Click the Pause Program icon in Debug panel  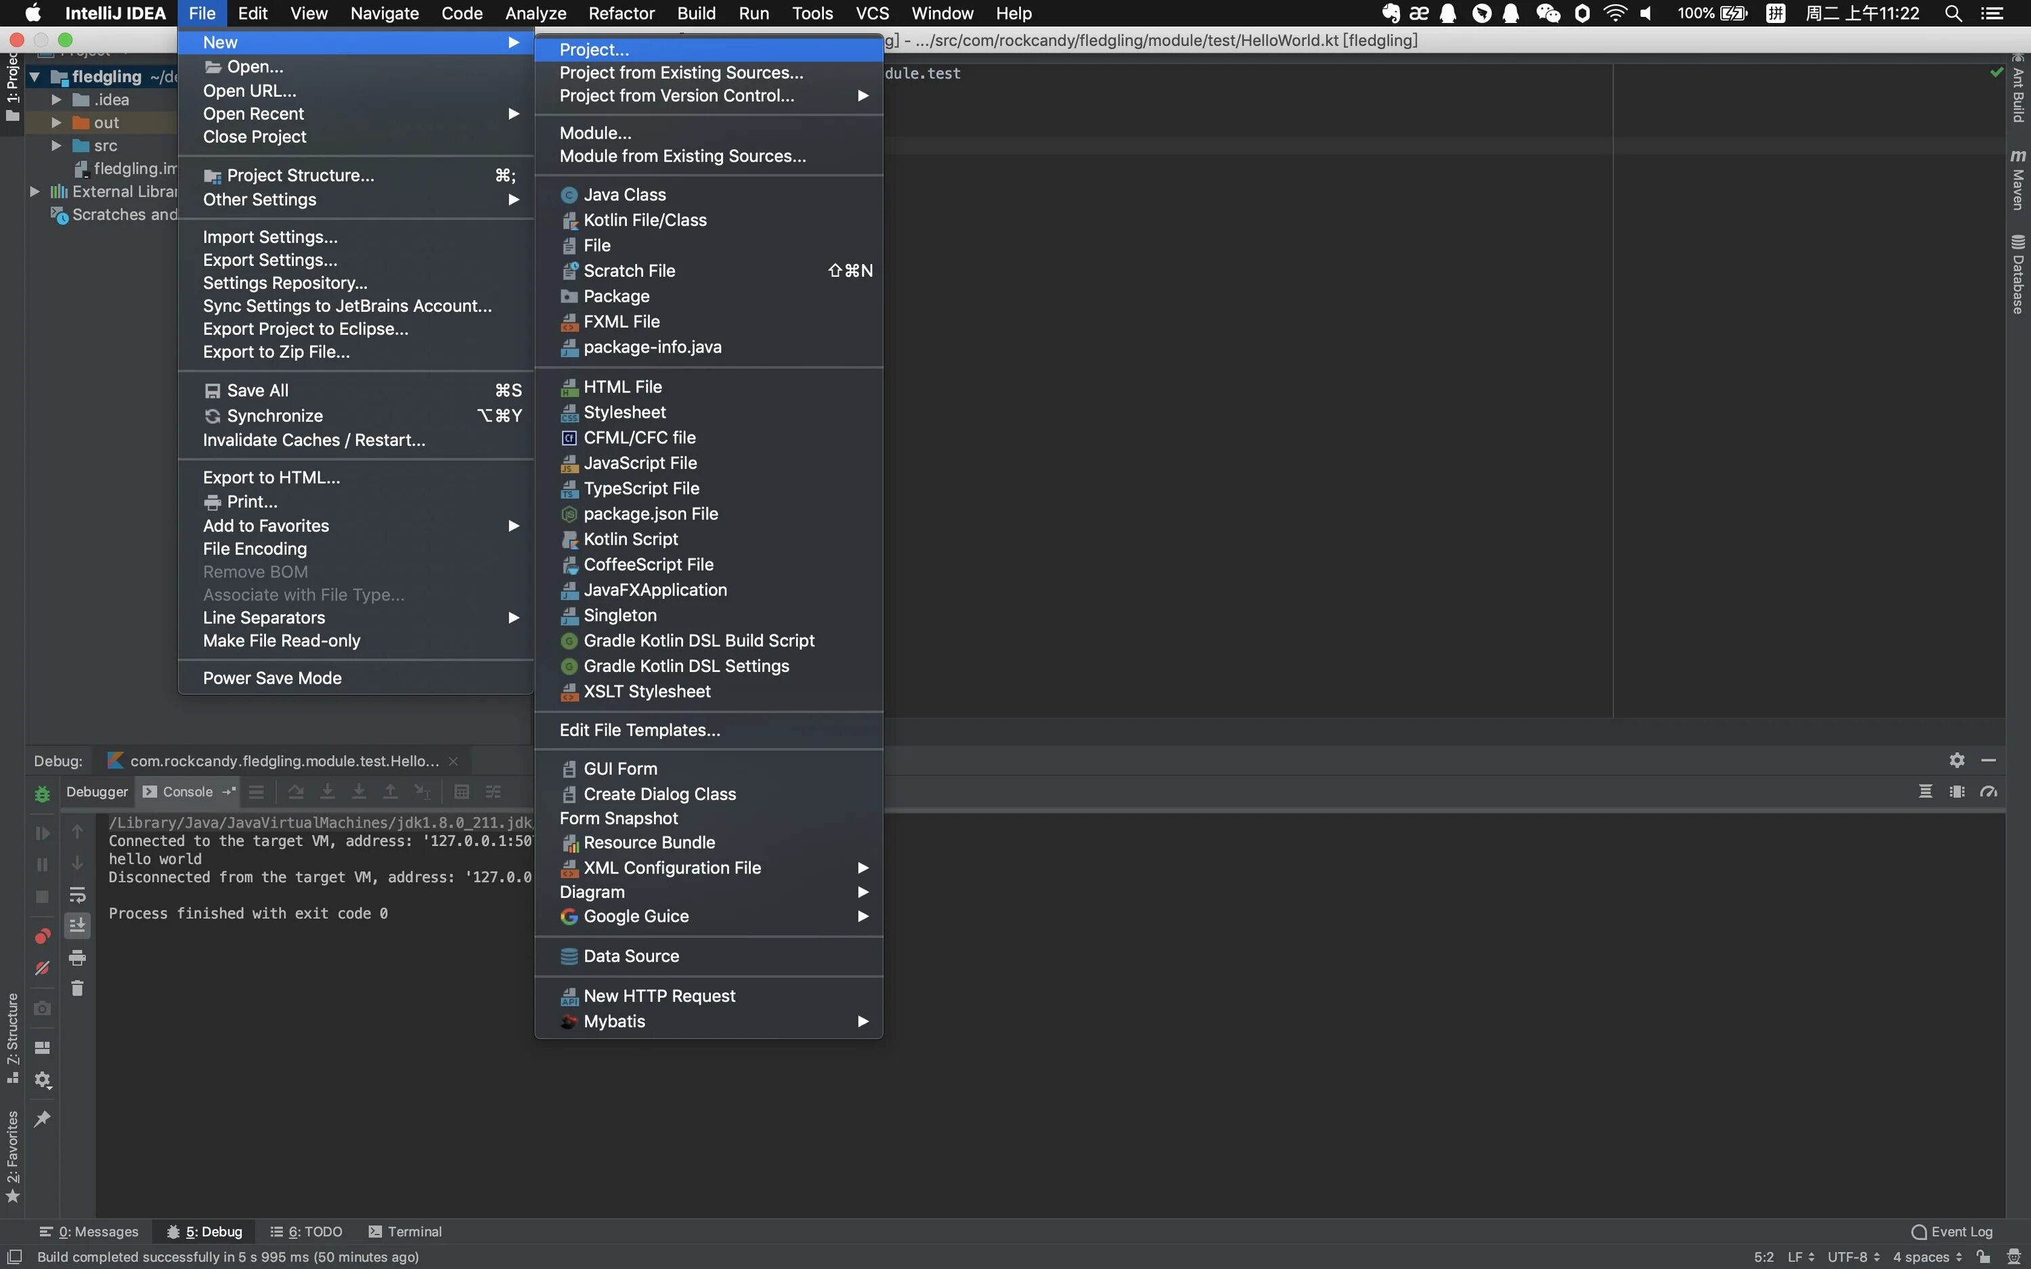[42, 864]
